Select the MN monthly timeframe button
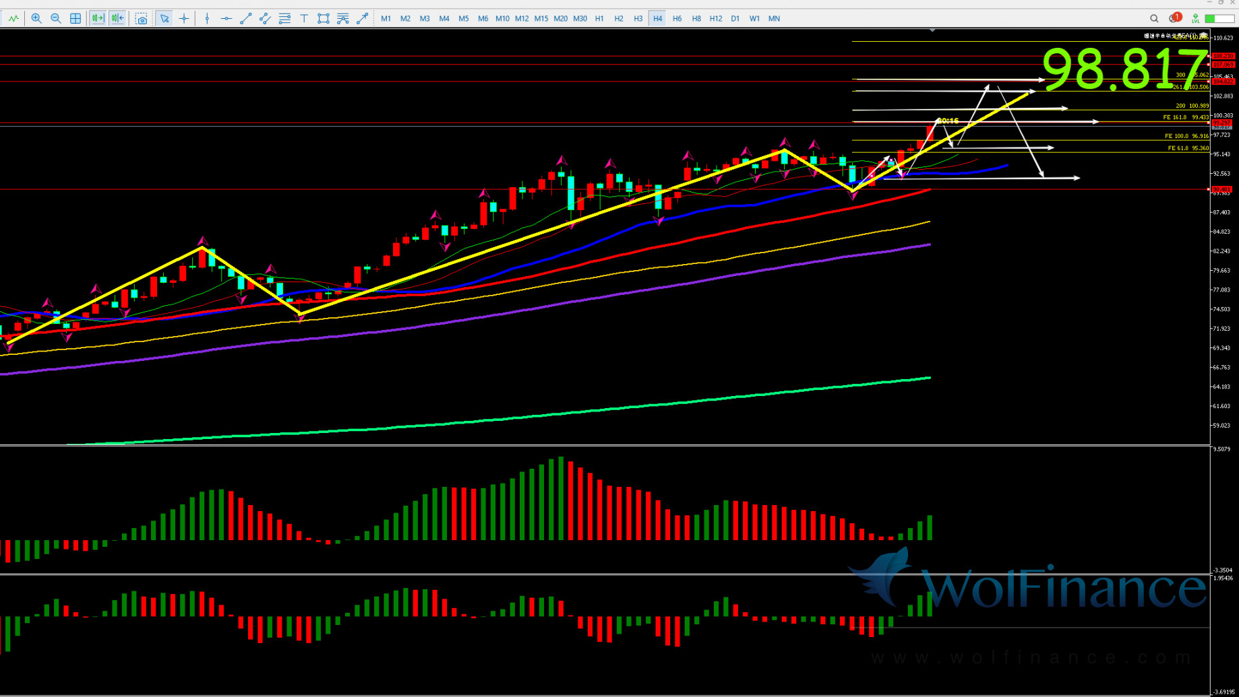The image size is (1239, 697). tap(774, 19)
